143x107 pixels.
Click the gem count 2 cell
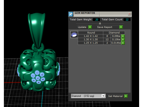107,43
